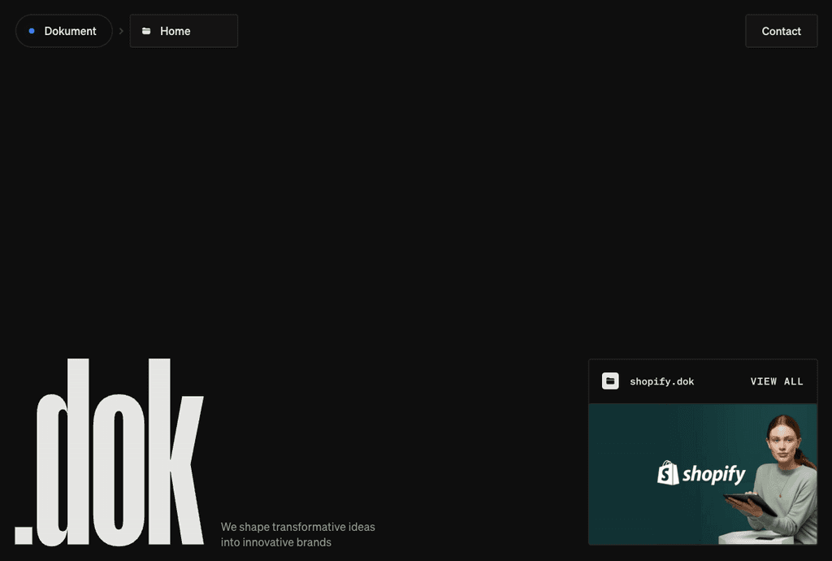Click the folder icon next to Home
832x561 pixels.
point(146,31)
